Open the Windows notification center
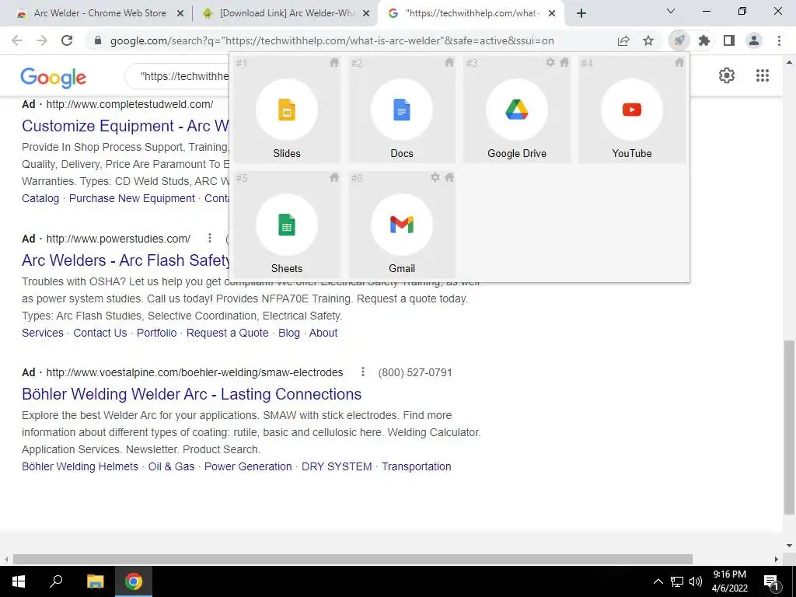The height and width of the screenshot is (597, 796). (772, 581)
